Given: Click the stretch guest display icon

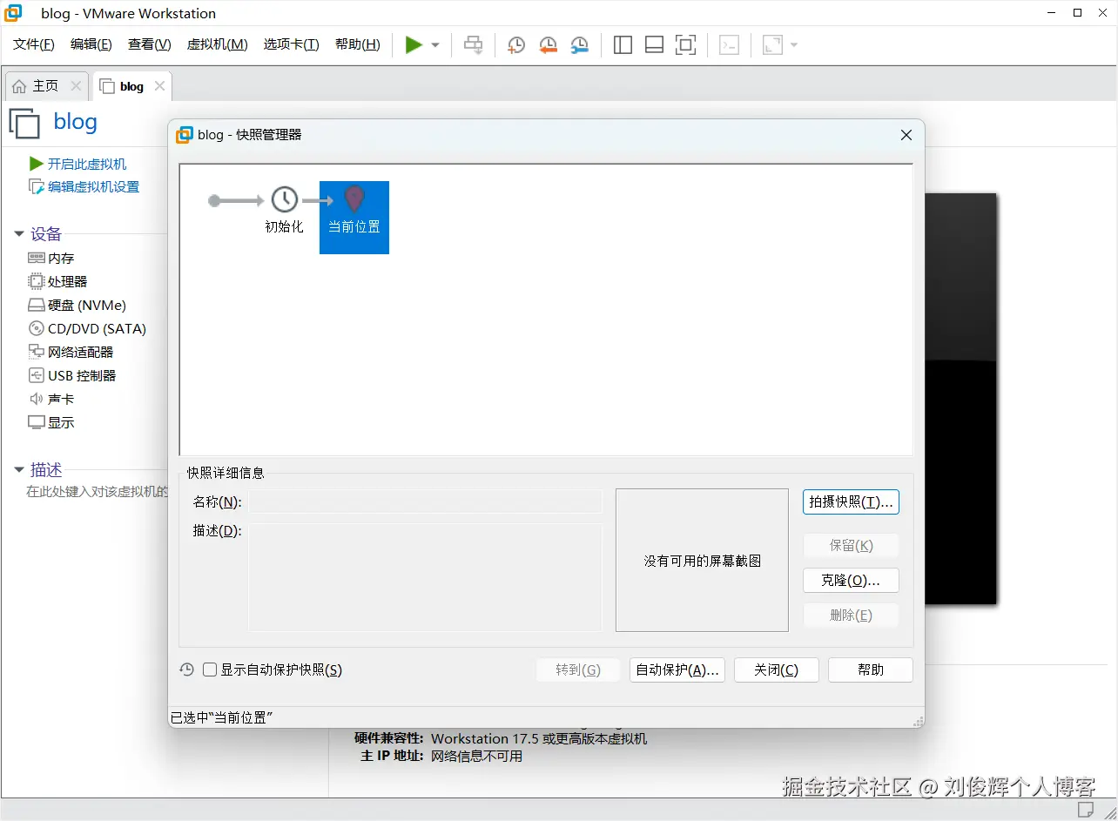Looking at the screenshot, I should pos(772,45).
